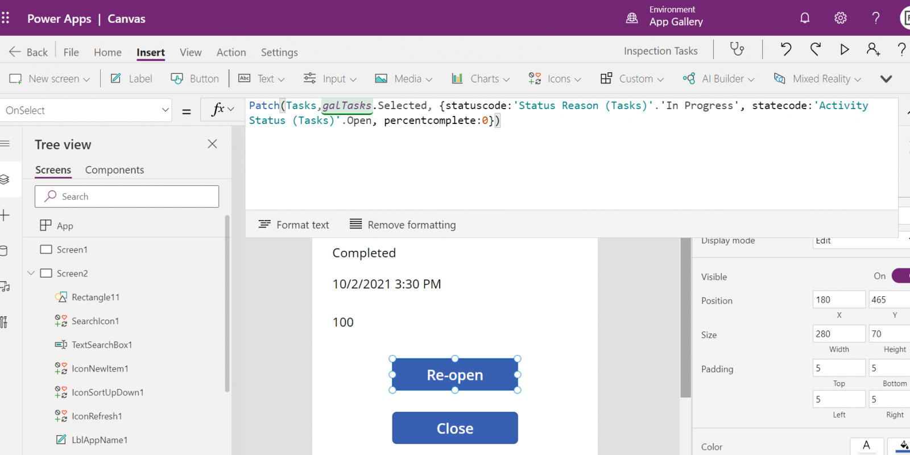The height and width of the screenshot is (455, 910).
Task: Insert a Label control
Action: (x=131, y=78)
